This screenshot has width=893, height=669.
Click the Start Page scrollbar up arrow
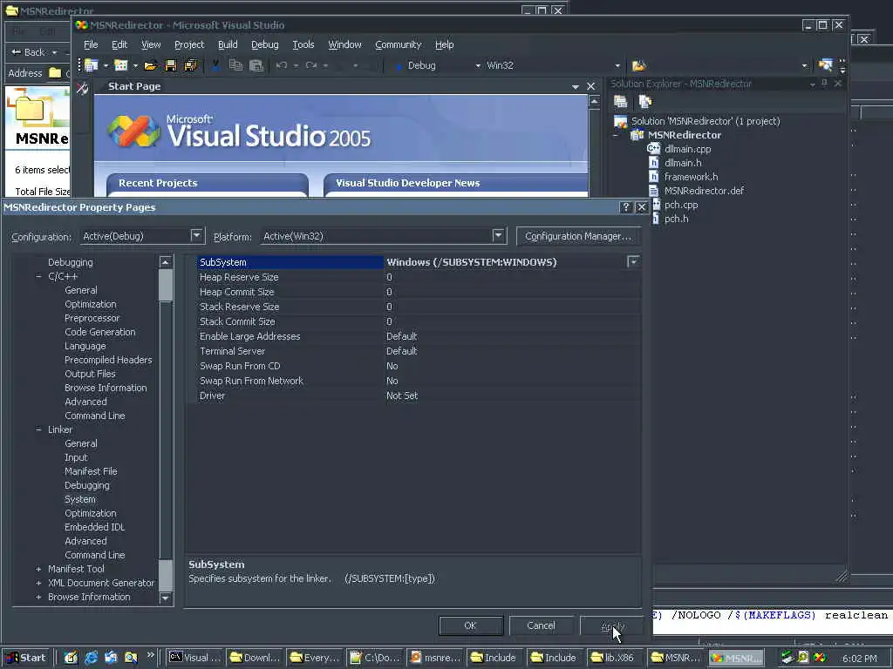(x=594, y=102)
